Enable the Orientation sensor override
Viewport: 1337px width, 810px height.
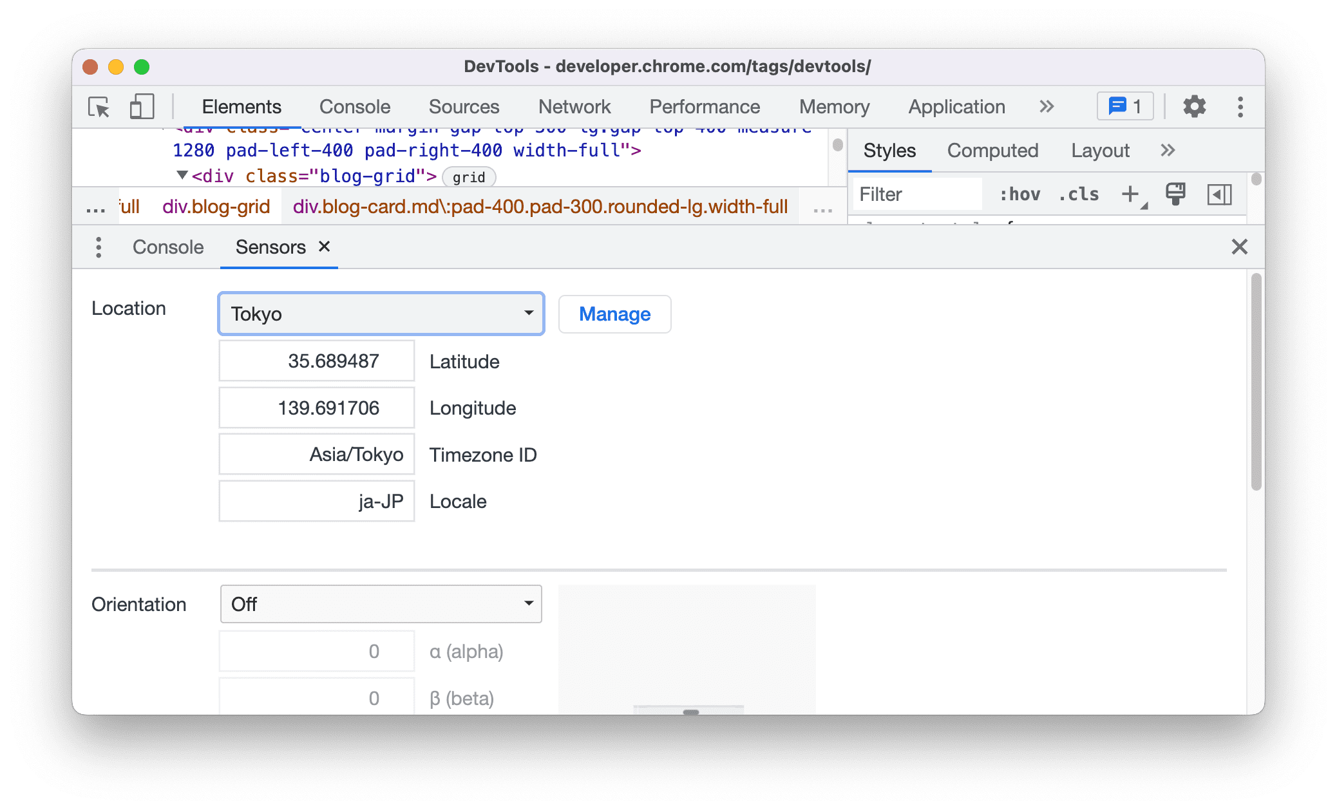coord(380,604)
